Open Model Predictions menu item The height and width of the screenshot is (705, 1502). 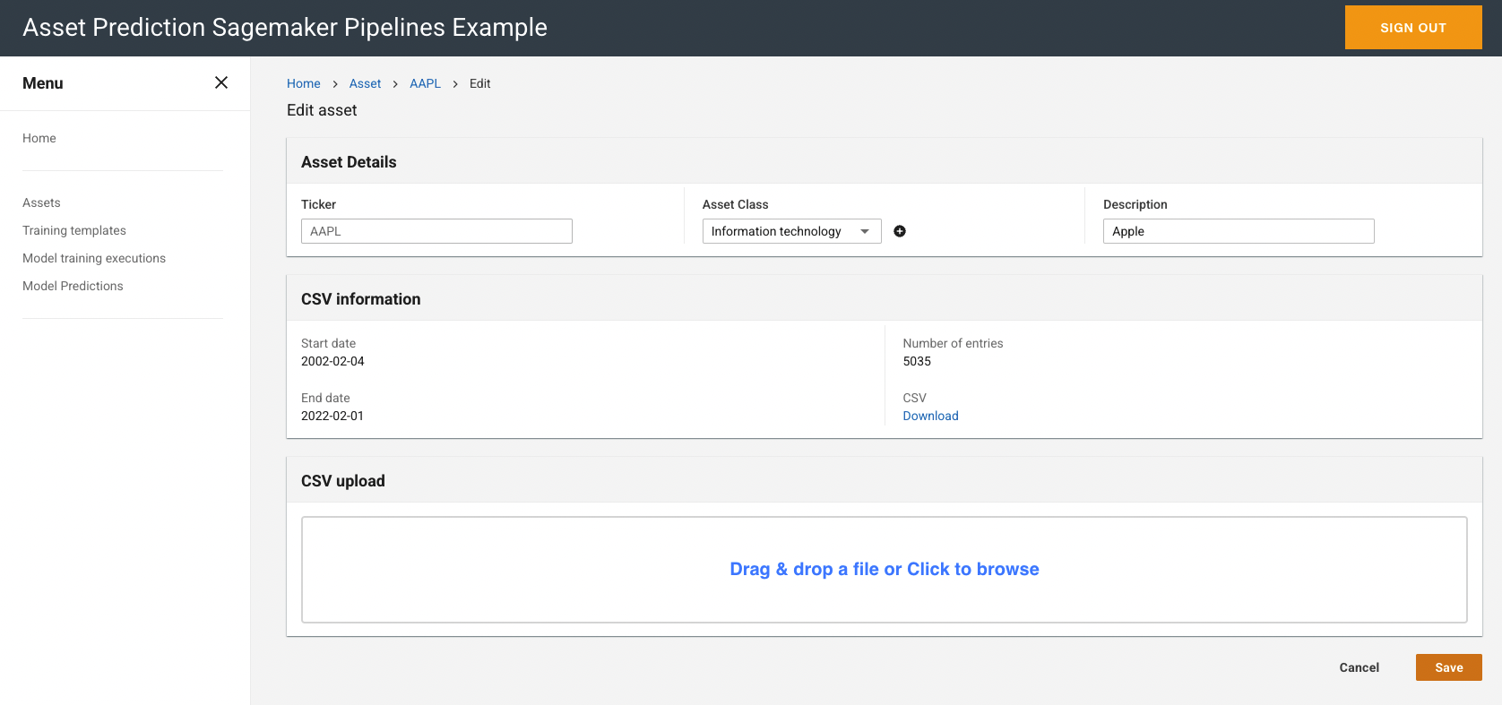coord(73,286)
